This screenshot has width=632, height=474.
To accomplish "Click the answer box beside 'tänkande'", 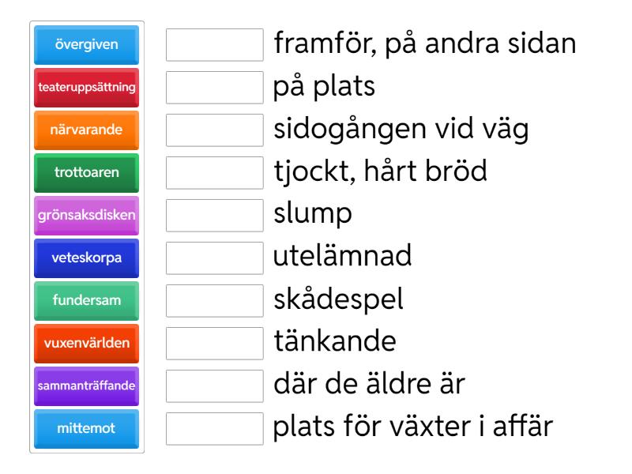I will pos(215,344).
